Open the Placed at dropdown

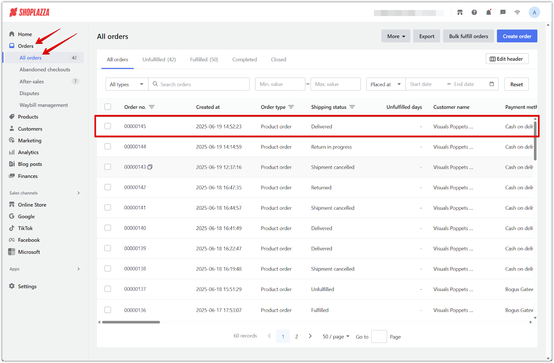[386, 84]
